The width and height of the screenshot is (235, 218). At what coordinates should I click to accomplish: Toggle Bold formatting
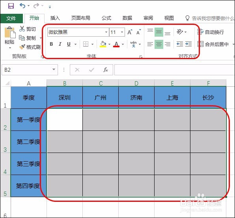pyautogui.click(x=51, y=44)
